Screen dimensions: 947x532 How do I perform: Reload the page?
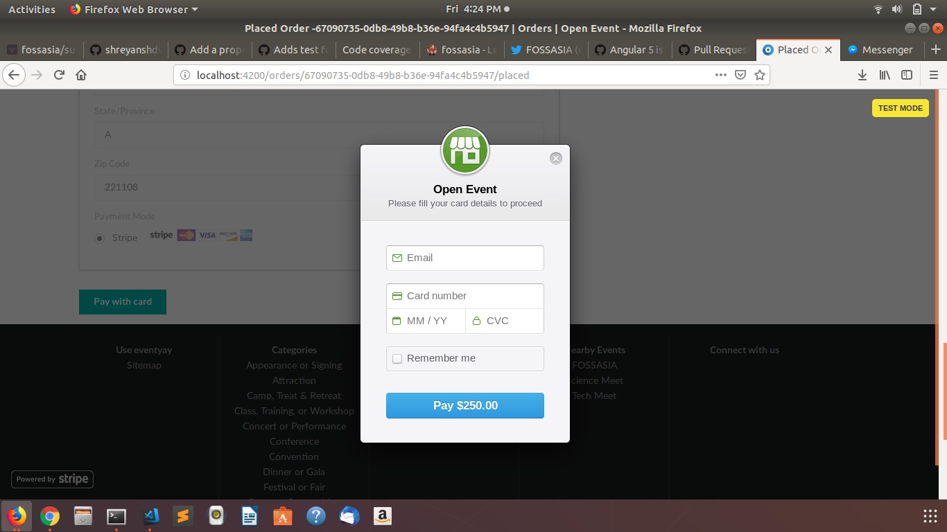[60, 75]
